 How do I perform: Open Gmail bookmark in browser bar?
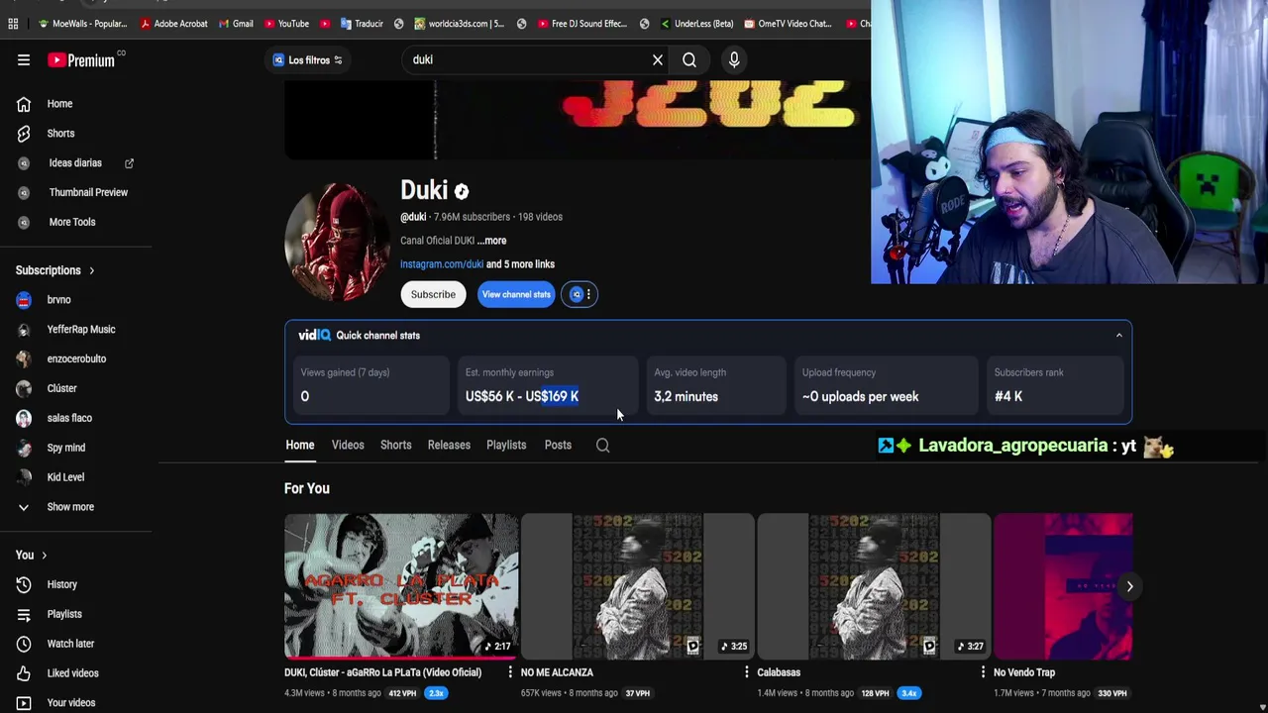[235, 23]
